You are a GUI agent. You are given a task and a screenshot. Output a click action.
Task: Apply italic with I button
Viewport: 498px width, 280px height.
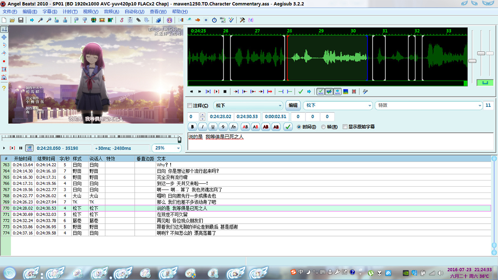pyautogui.click(x=202, y=127)
